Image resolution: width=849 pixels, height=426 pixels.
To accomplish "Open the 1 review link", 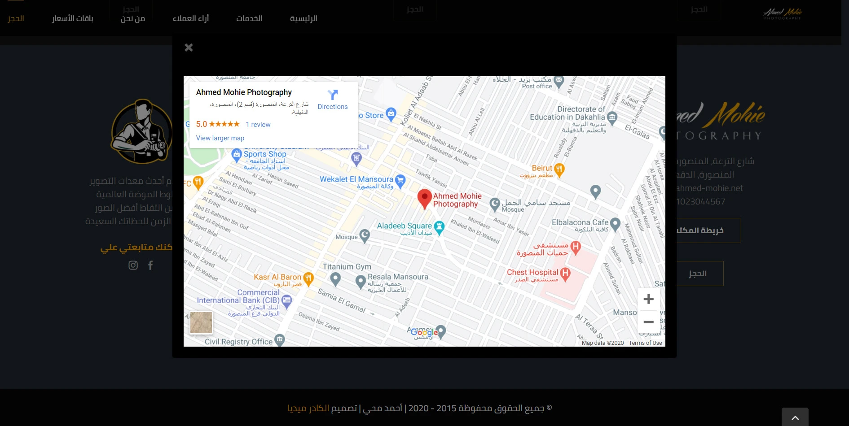I will [258, 125].
